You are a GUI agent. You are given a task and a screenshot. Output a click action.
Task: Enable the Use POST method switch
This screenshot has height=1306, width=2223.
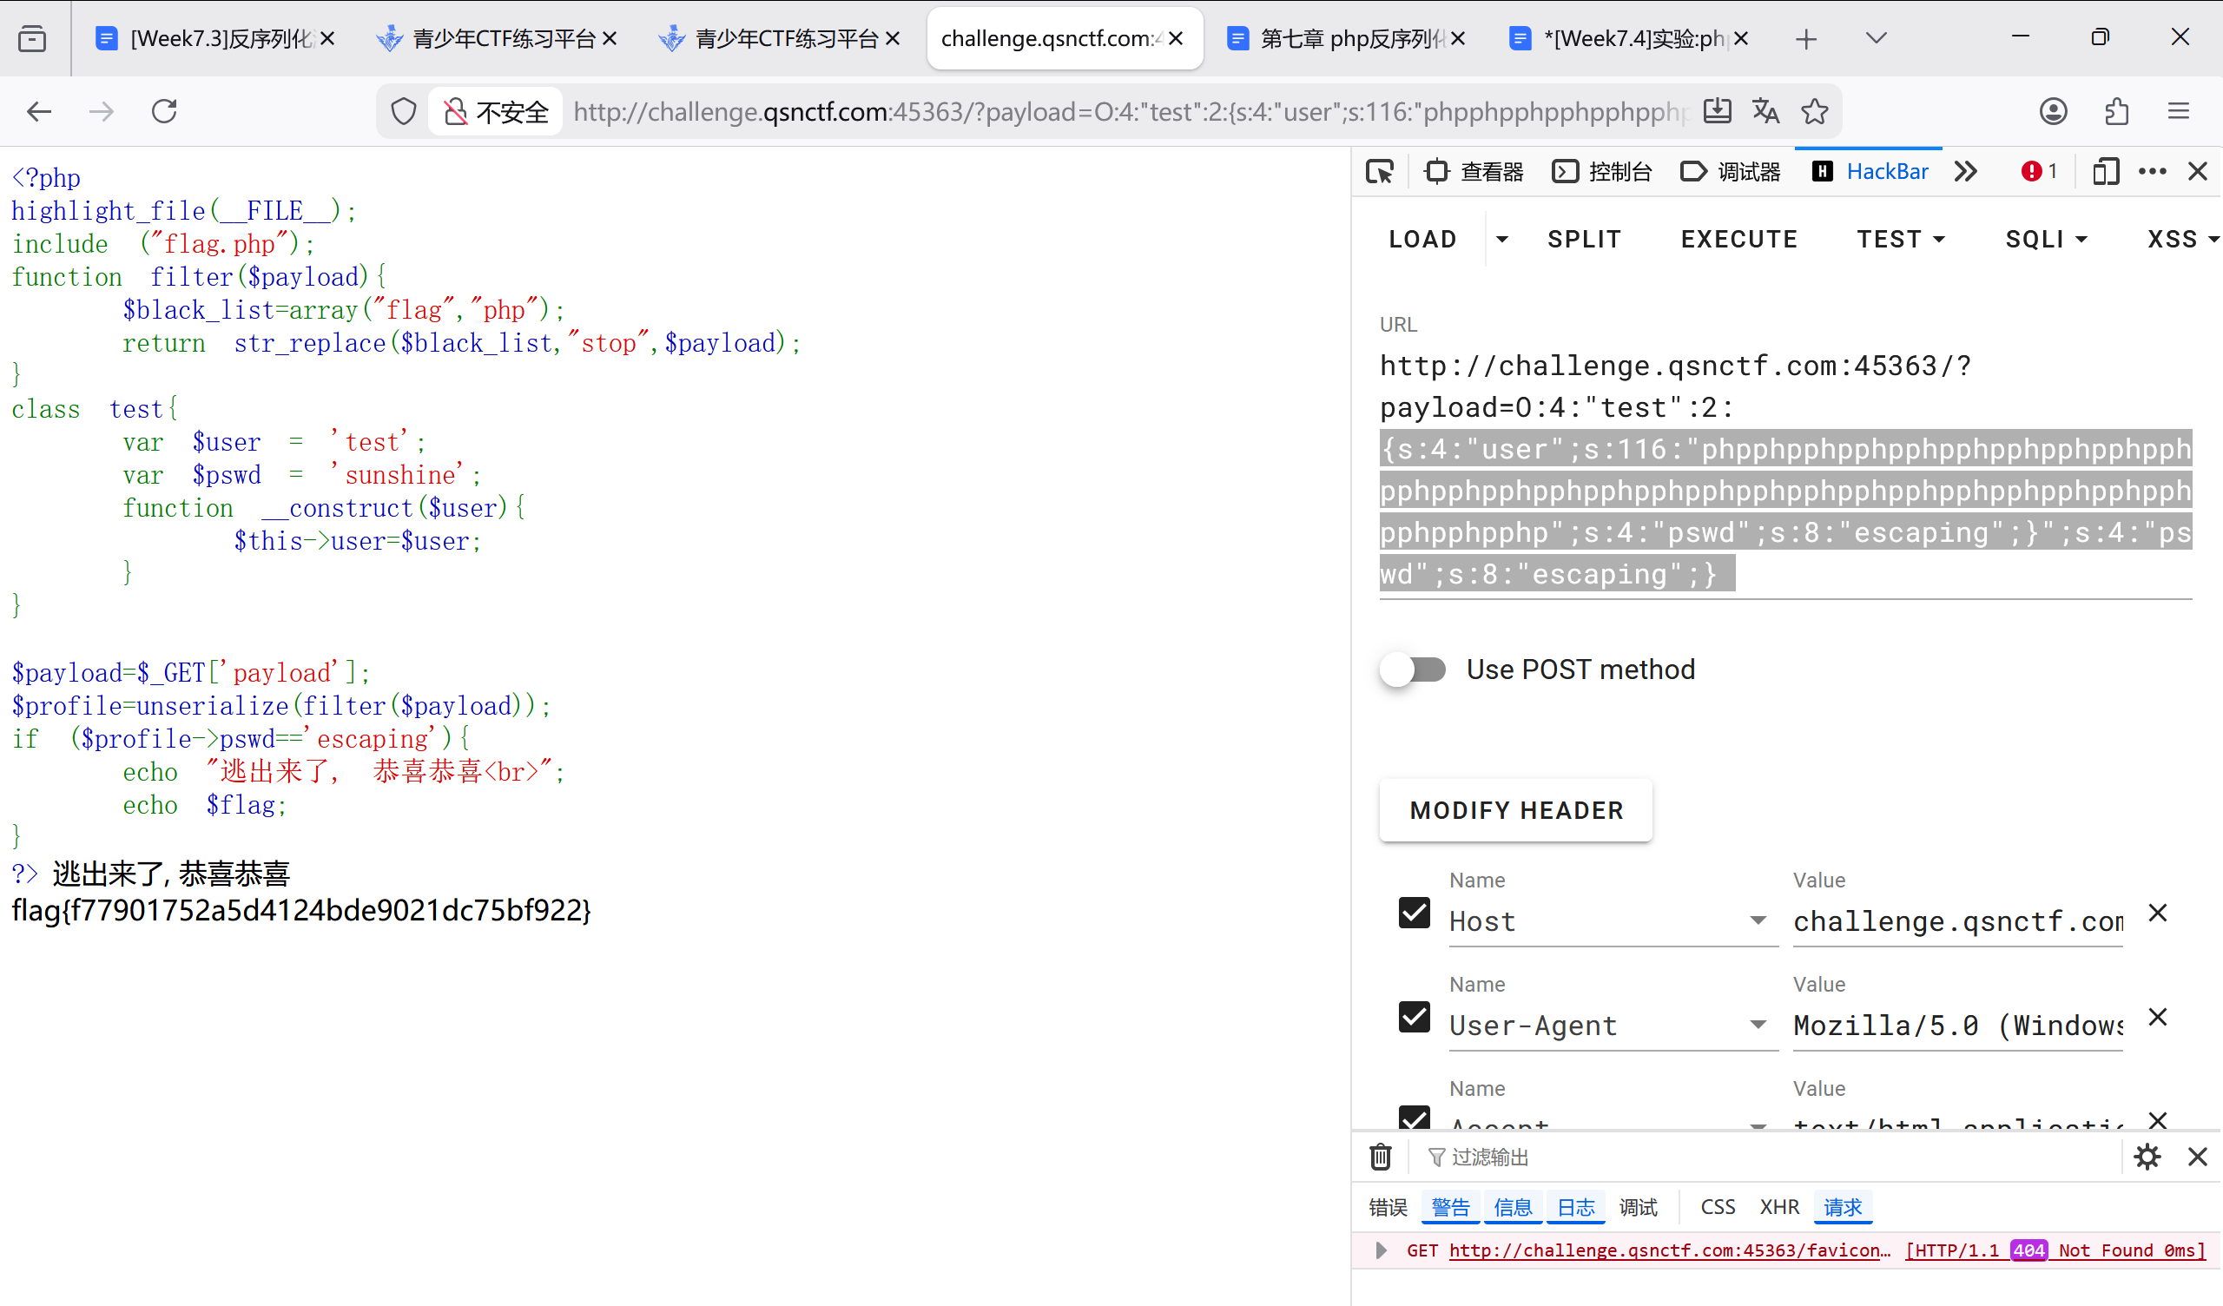click(1413, 669)
